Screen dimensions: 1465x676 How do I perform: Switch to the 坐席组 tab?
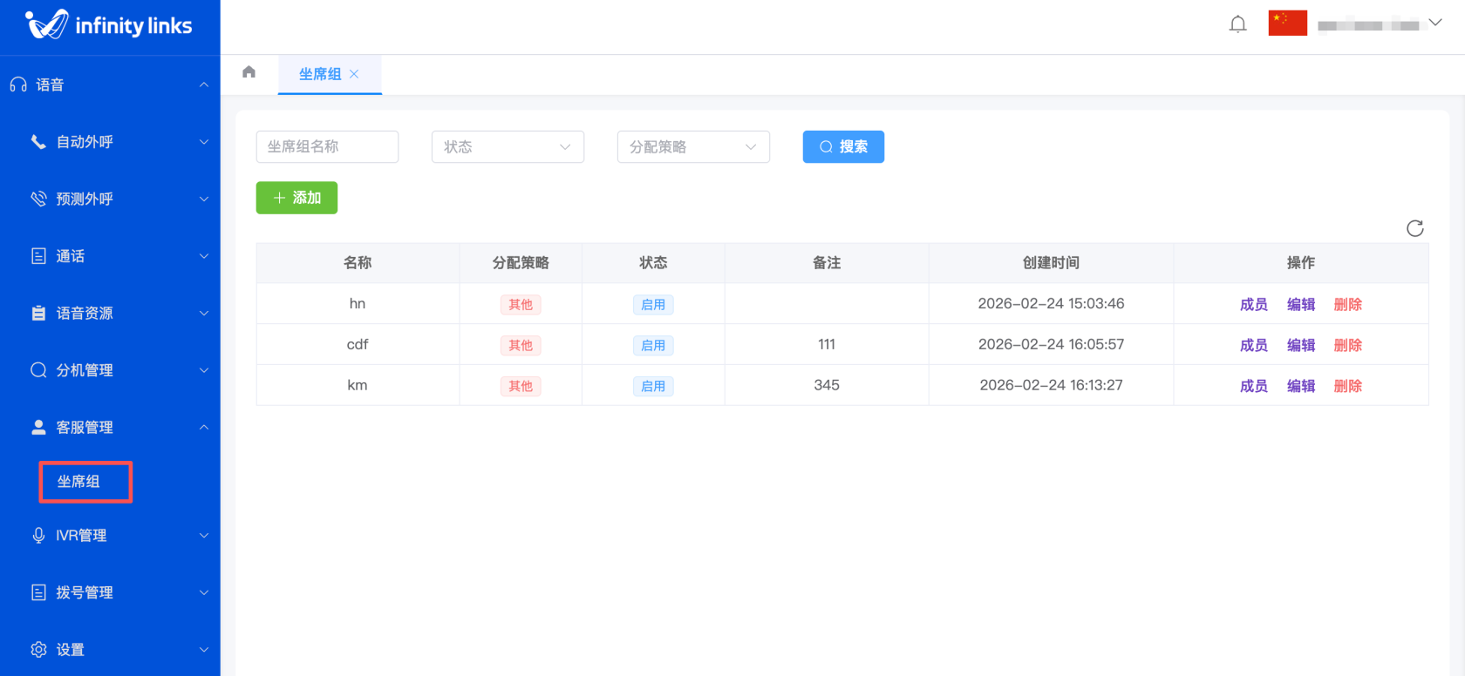click(320, 74)
